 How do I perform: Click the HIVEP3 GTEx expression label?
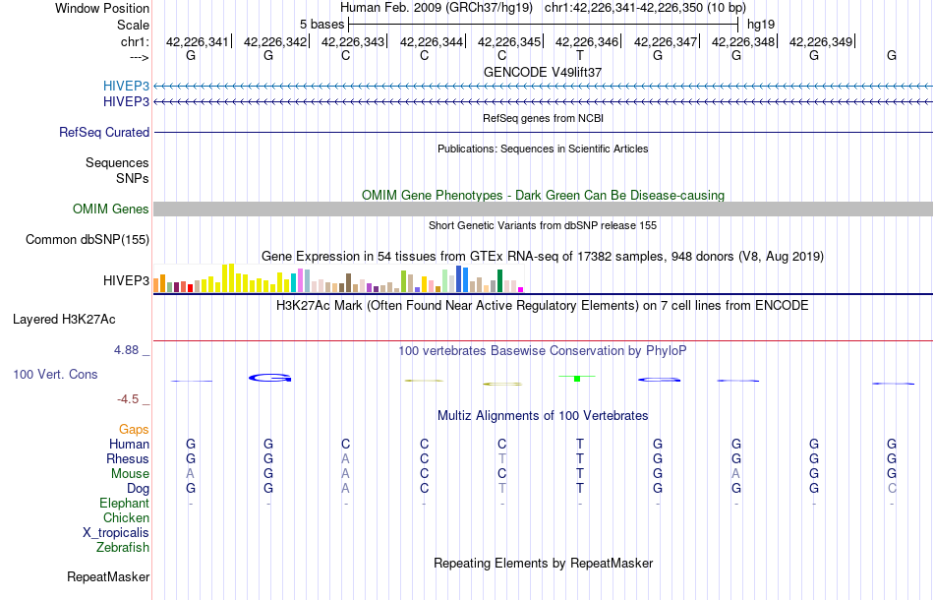126,280
